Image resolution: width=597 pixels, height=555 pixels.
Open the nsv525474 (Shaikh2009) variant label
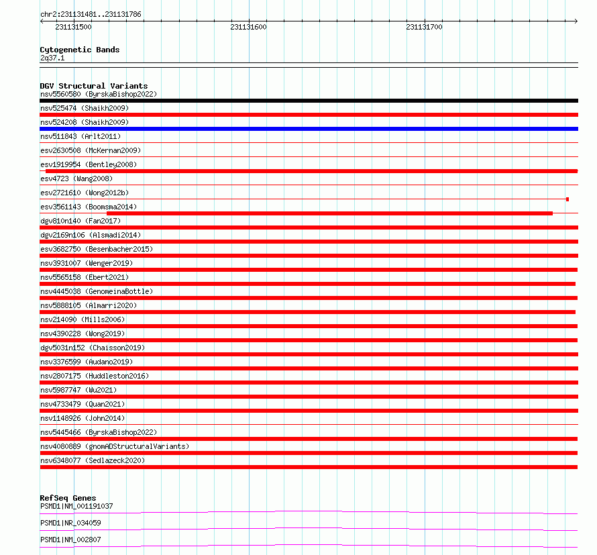pyautogui.click(x=85, y=108)
